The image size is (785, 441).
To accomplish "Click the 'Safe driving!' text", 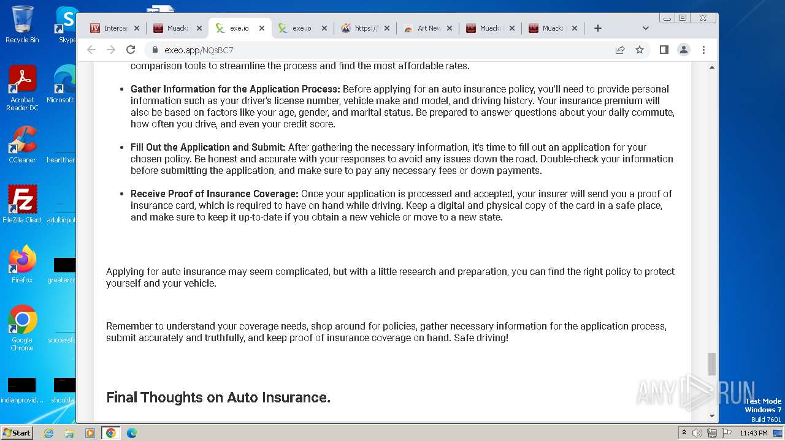I will click(x=481, y=337).
